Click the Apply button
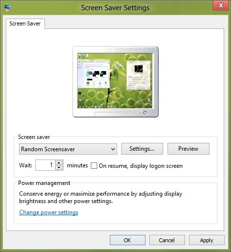231x252 pixels. [207, 240]
